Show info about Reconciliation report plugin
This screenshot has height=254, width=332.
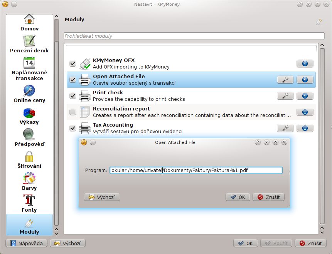(x=305, y=112)
